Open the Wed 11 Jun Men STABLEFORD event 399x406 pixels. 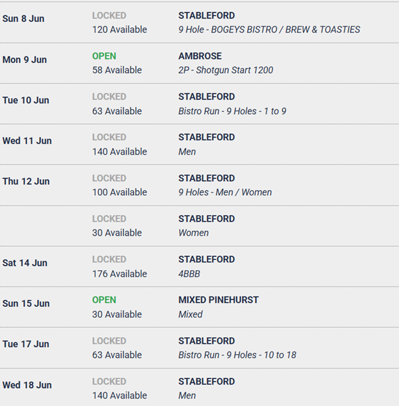(x=206, y=137)
